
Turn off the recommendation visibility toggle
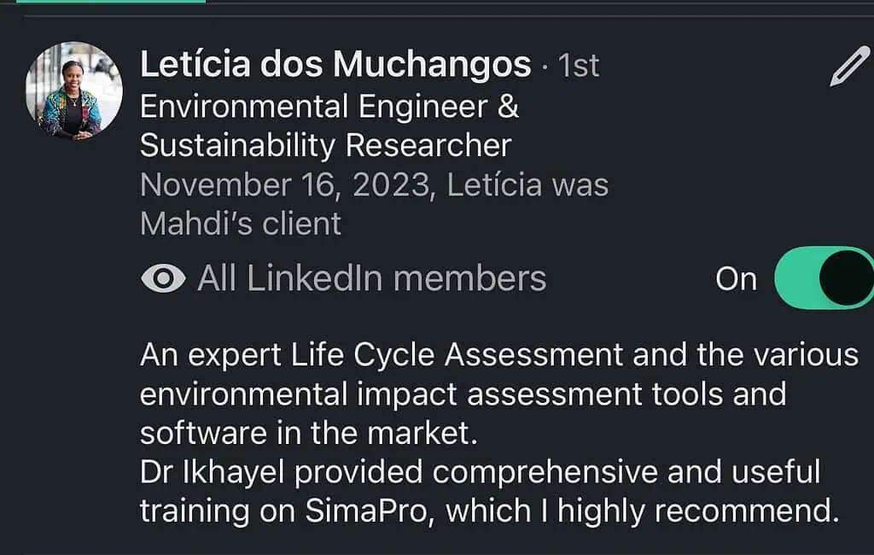826,279
